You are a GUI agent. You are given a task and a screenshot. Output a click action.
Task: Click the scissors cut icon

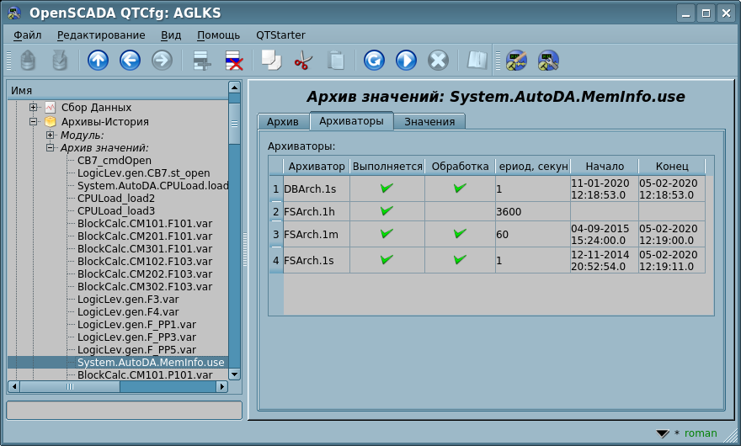(303, 61)
